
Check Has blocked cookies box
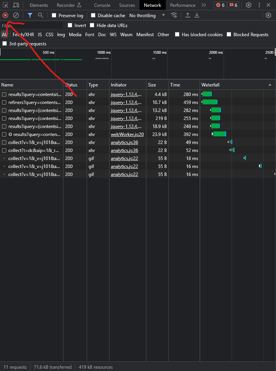click(177, 35)
